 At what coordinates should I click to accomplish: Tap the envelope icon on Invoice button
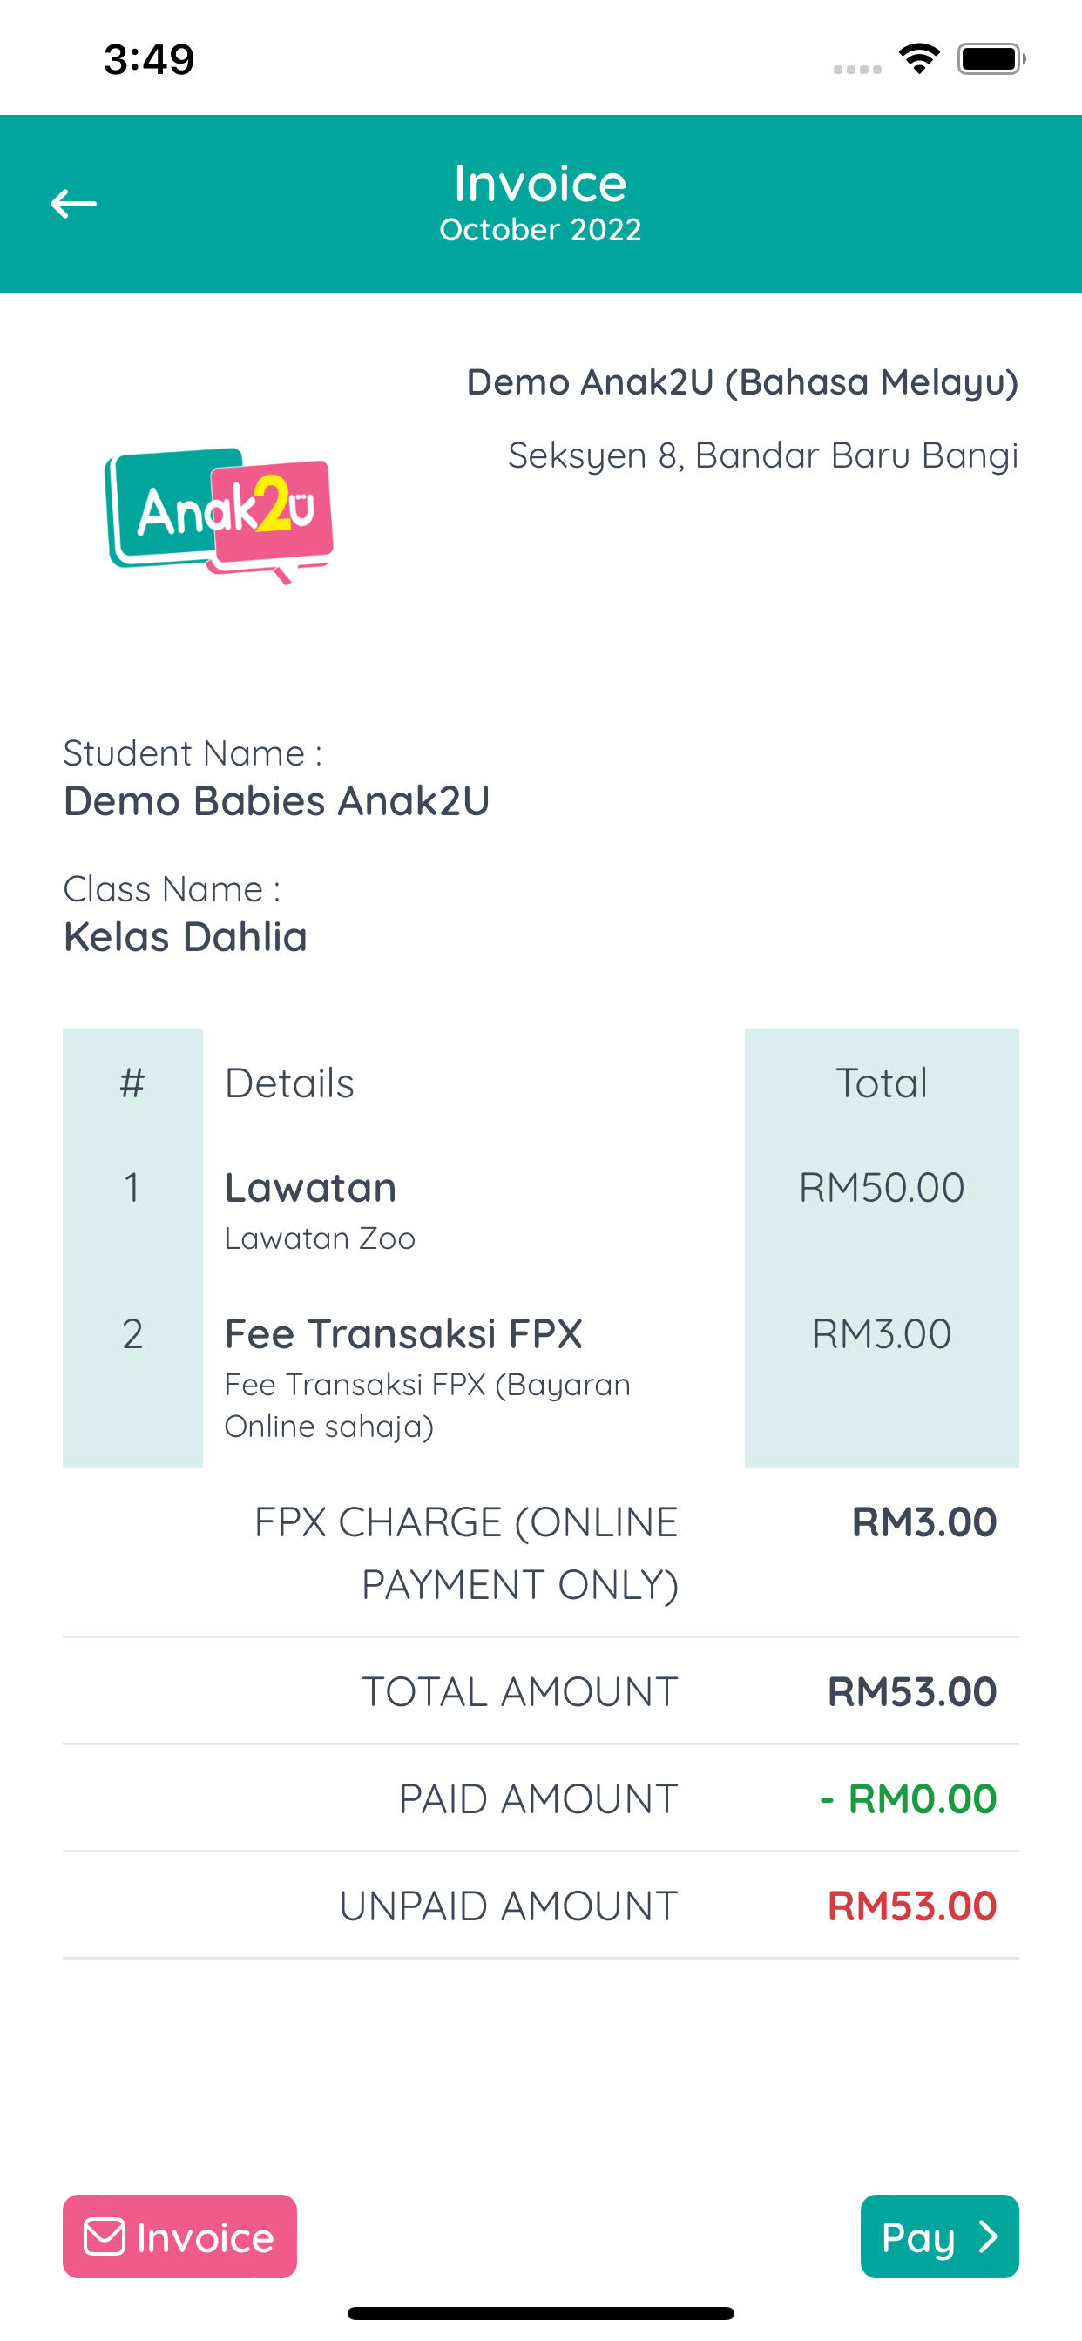(105, 2236)
